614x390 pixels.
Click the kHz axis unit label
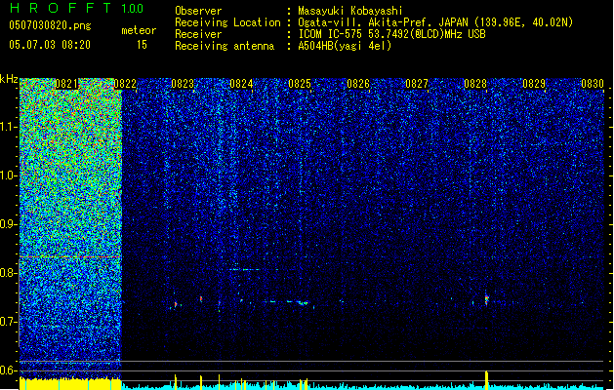pos(9,79)
